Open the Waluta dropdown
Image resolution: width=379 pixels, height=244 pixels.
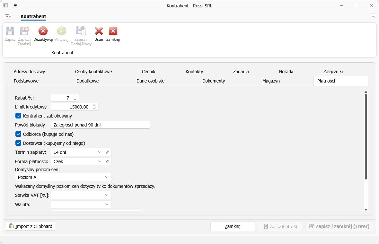click(107, 205)
